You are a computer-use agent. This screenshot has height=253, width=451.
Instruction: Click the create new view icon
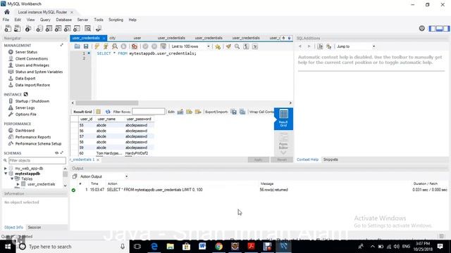pyautogui.click(x=58, y=28)
